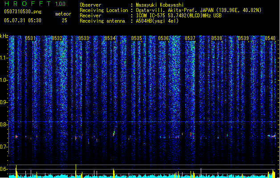Screen dimensions: 280x178
Task: Click the 0539 time marker
Action: (243, 38)
